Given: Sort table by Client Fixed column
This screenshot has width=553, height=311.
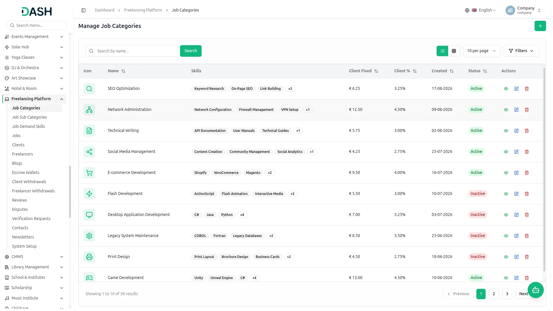Looking at the screenshot, I should point(363,71).
